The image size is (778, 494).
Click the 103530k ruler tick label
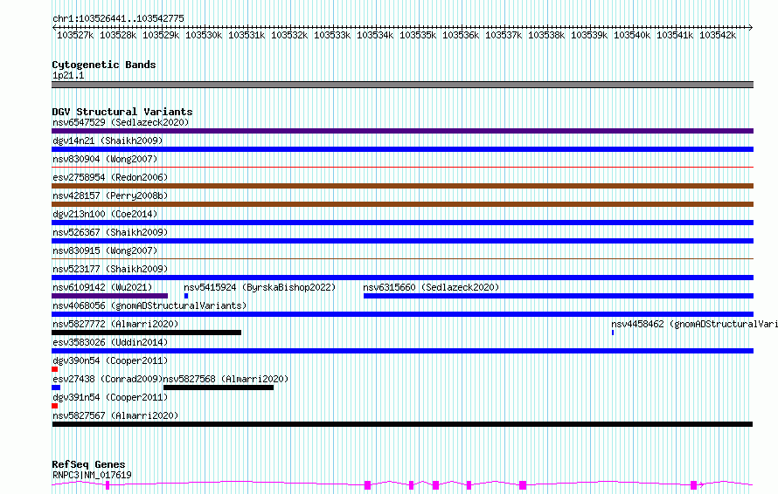coord(204,35)
